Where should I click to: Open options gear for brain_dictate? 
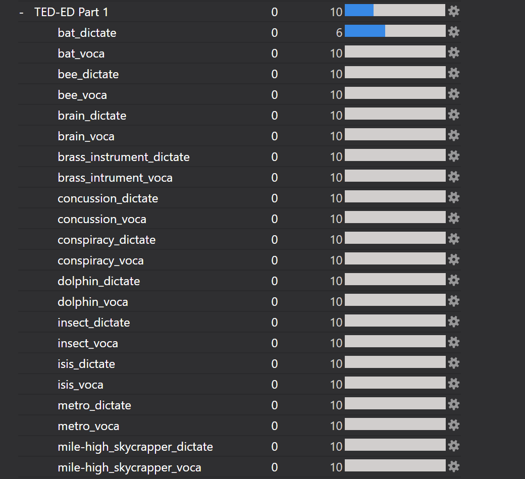click(x=453, y=115)
